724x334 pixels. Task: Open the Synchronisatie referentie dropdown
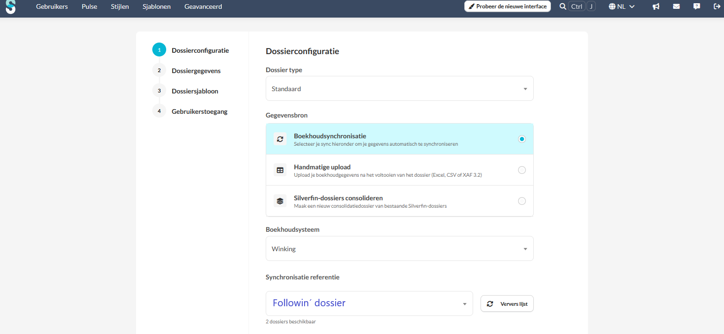point(369,303)
